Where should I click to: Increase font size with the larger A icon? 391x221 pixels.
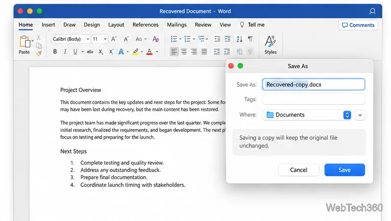coord(114,39)
